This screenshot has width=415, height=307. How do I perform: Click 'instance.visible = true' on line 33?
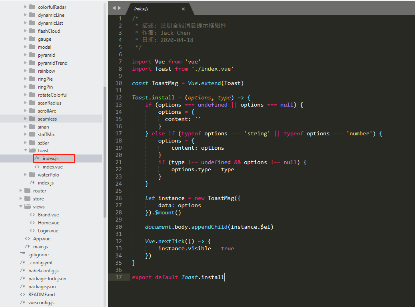[196, 248]
